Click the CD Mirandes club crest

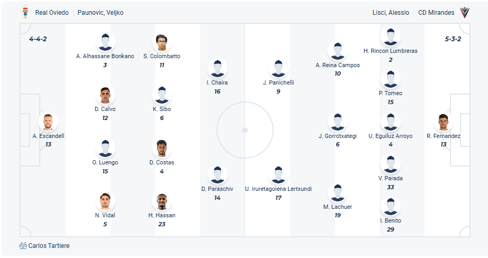pyautogui.click(x=464, y=13)
